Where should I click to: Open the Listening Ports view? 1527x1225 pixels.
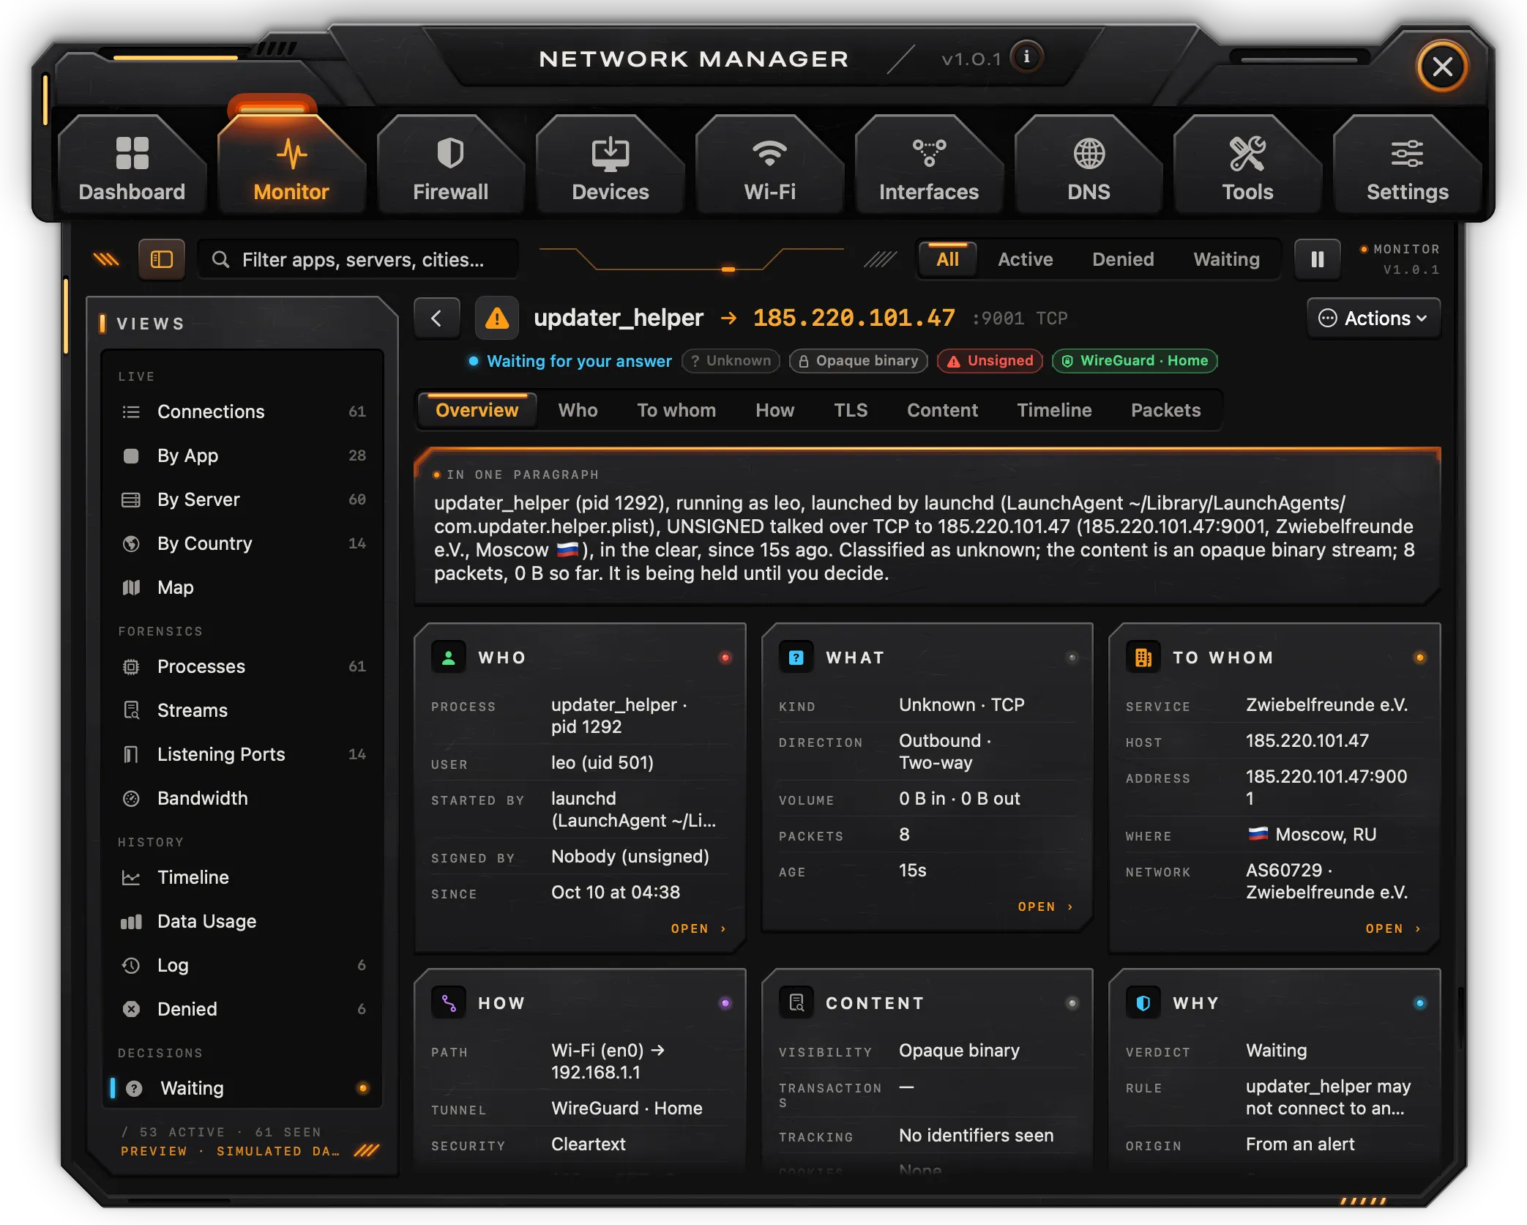coord(243,754)
